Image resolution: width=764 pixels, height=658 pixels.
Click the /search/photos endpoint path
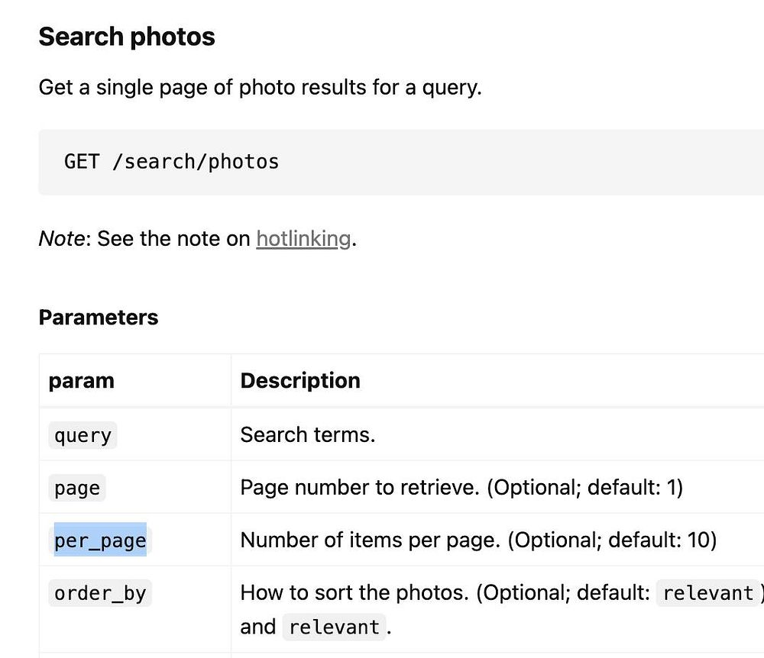[195, 162]
